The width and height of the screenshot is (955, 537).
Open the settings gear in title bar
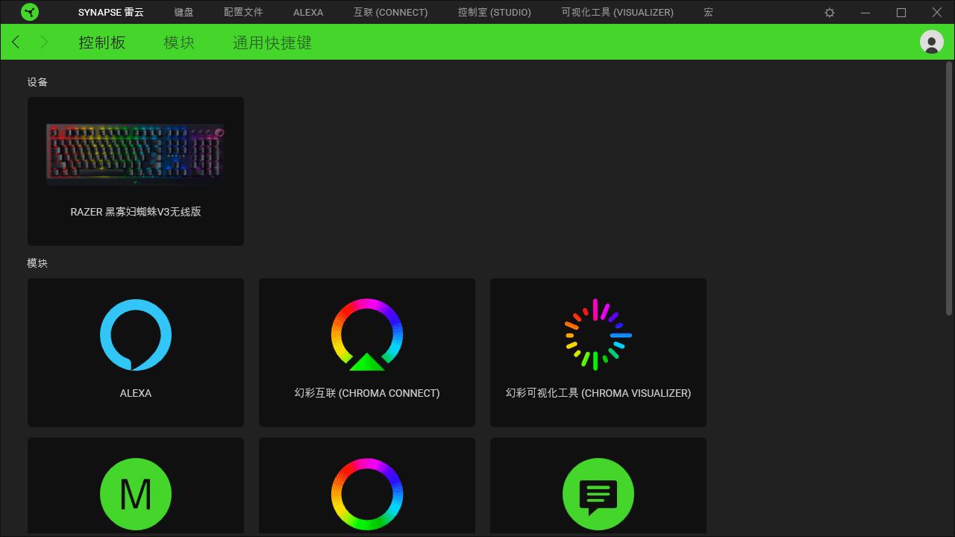[830, 13]
